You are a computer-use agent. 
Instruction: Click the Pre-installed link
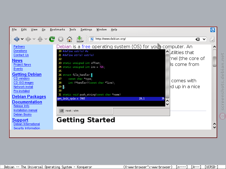point(22,91)
